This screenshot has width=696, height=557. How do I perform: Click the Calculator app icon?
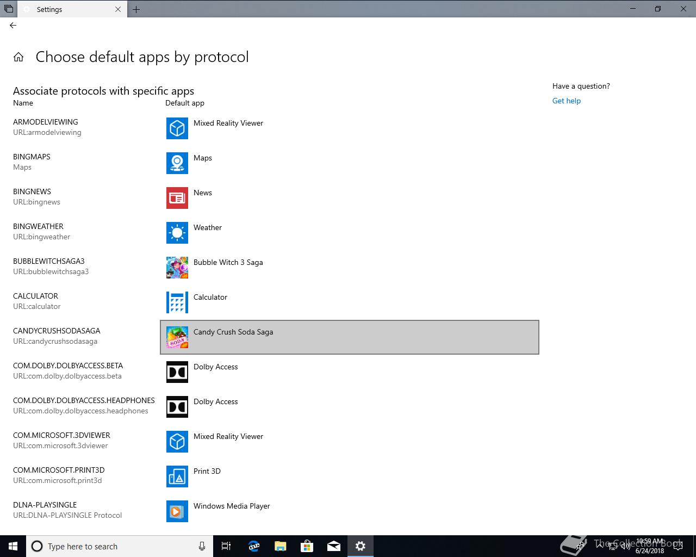point(177,302)
